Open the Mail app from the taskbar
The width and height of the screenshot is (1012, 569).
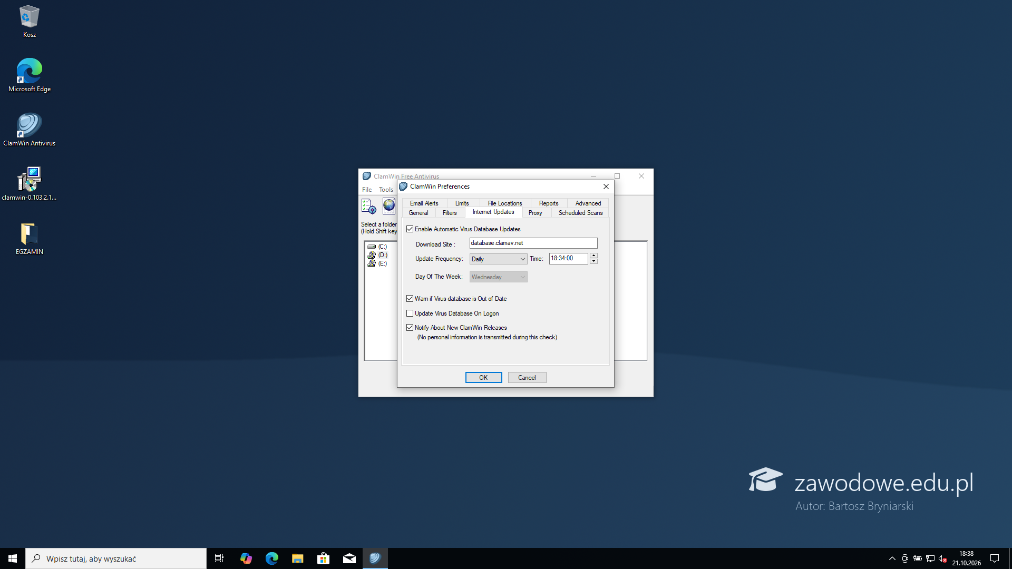[x=349, y=558]
